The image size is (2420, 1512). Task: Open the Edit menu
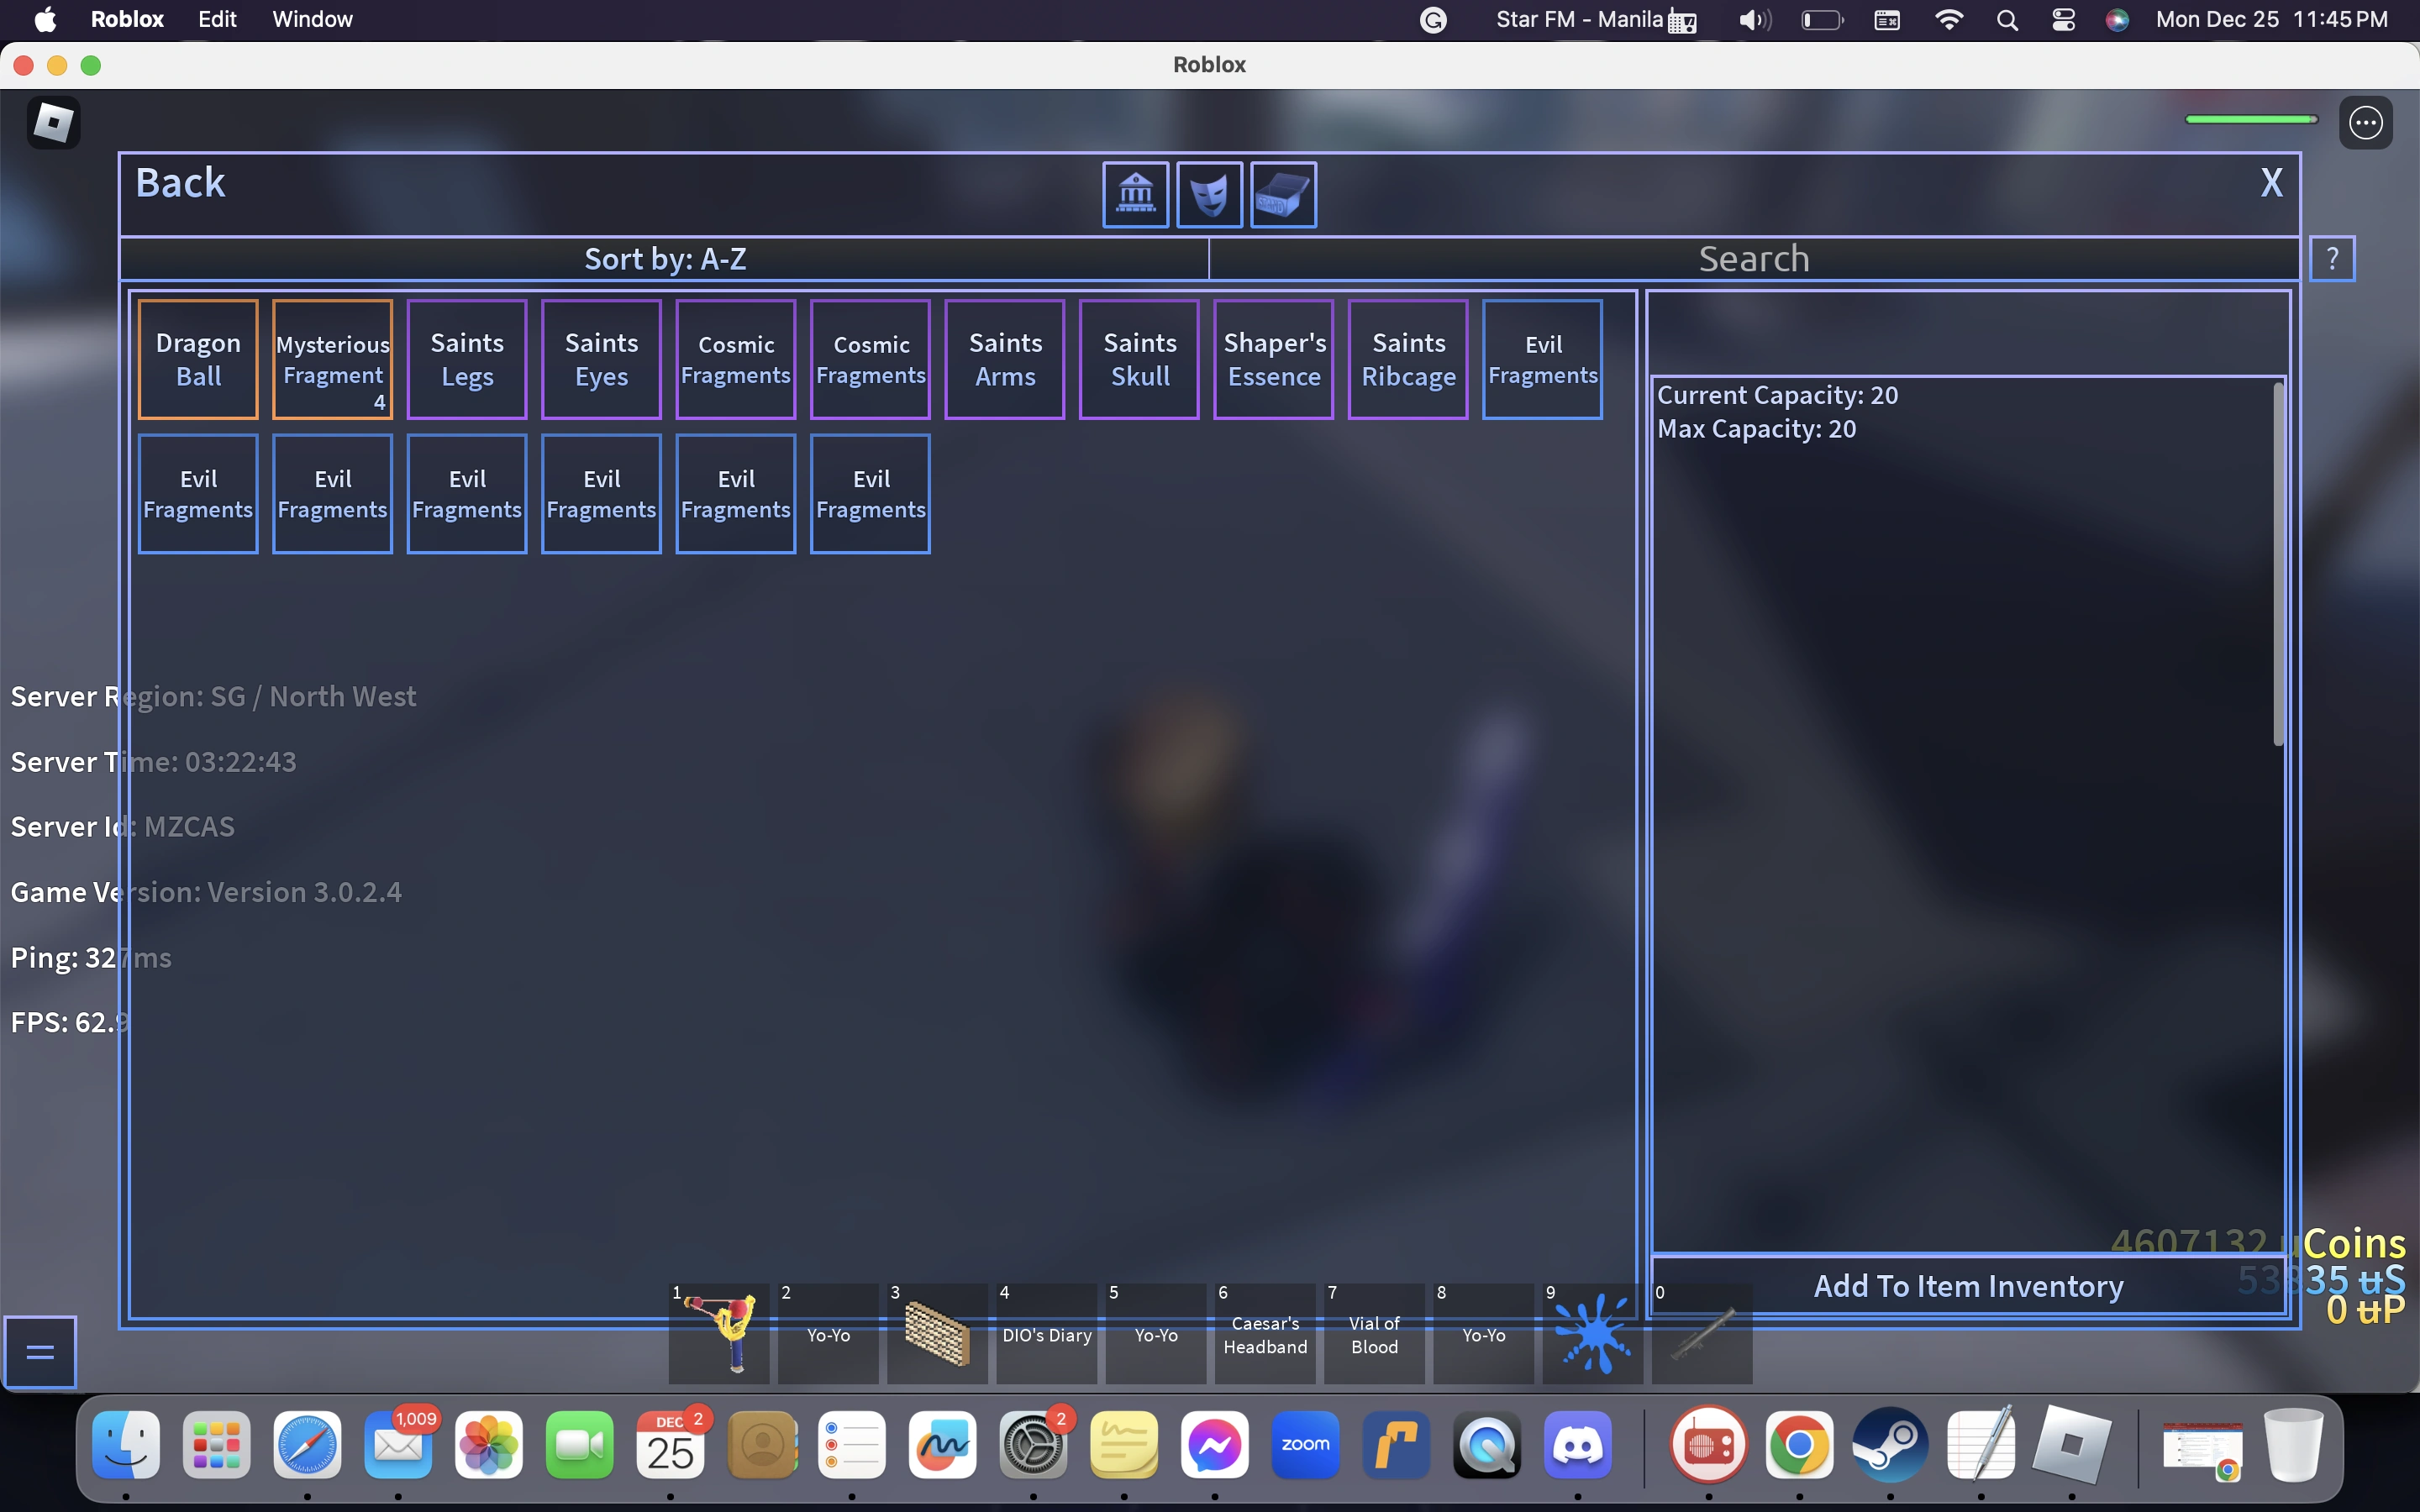[217, 20]
